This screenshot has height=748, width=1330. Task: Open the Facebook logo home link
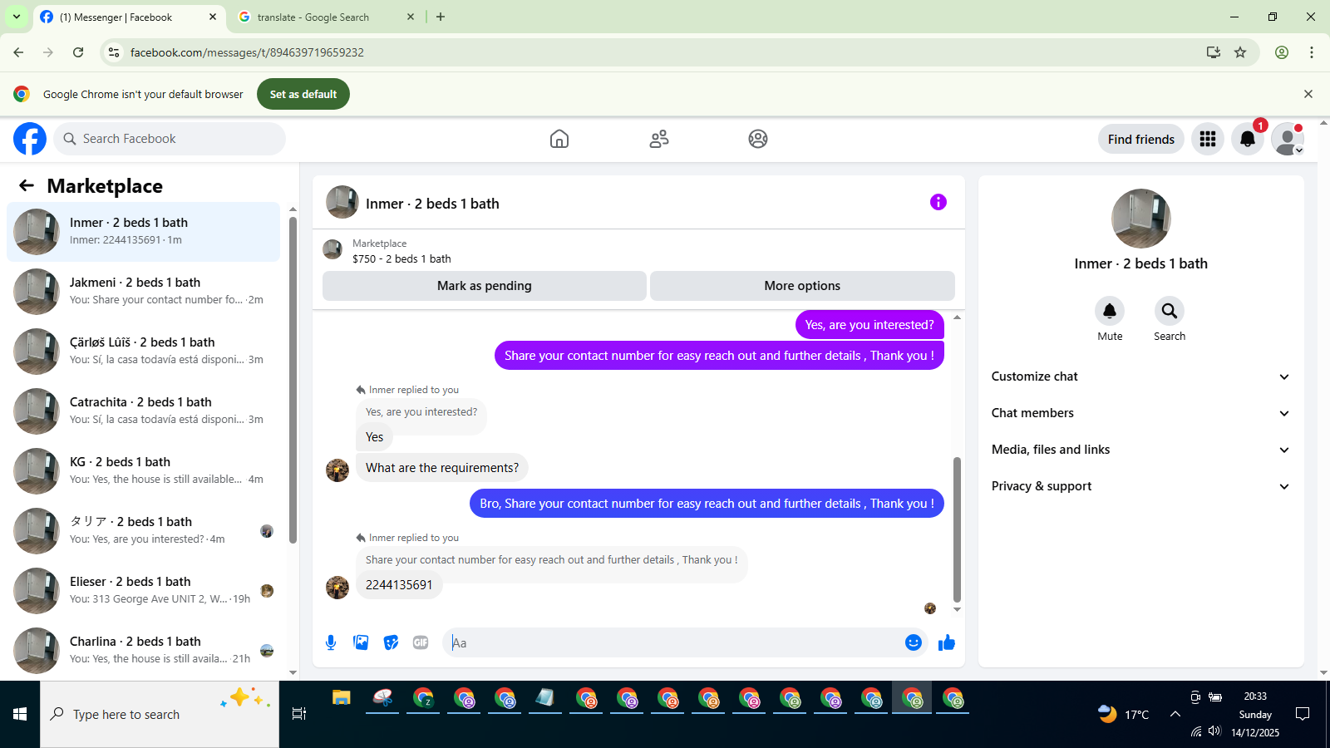point(30,139)
